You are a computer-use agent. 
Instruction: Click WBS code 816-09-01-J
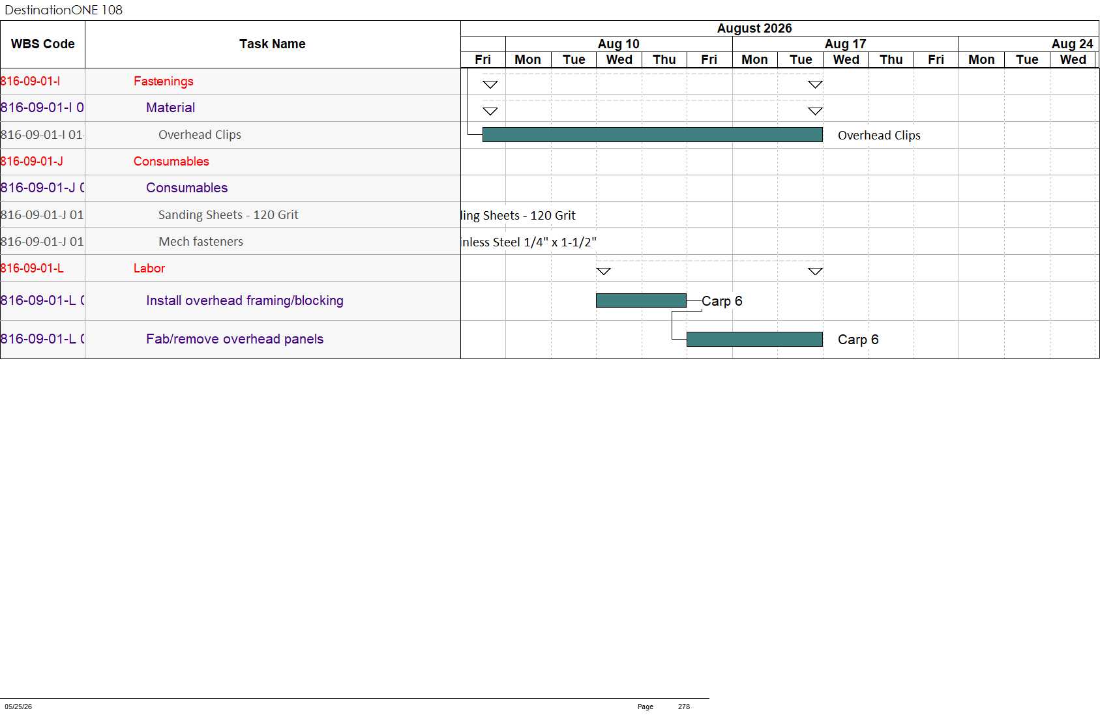click(32, 162)
